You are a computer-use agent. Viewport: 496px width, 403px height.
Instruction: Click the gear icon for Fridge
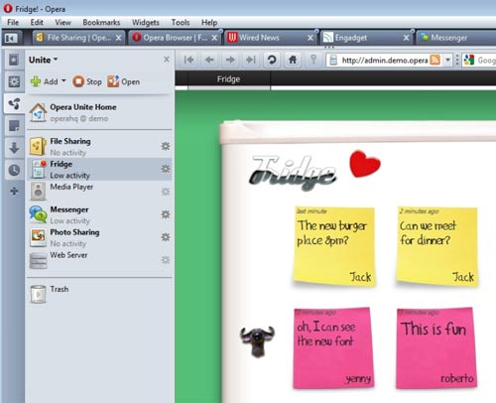point(166,169)
